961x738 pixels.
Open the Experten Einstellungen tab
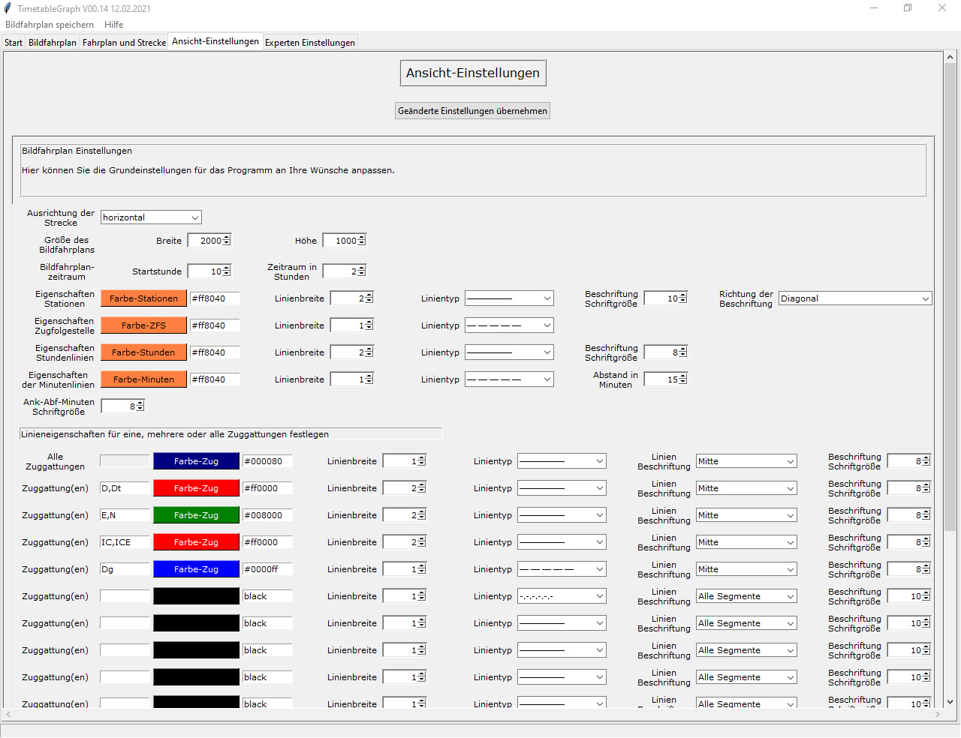point(309,43)
